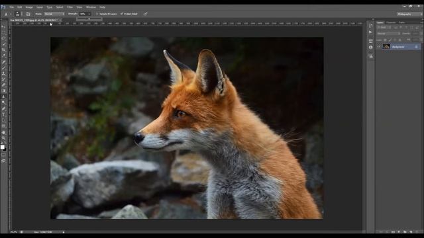
Task: Switch to the Channels tab
Action: [391, 22]
